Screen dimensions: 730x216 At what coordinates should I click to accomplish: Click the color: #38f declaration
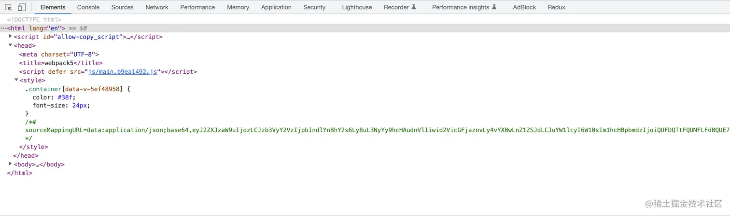point(54,97)
